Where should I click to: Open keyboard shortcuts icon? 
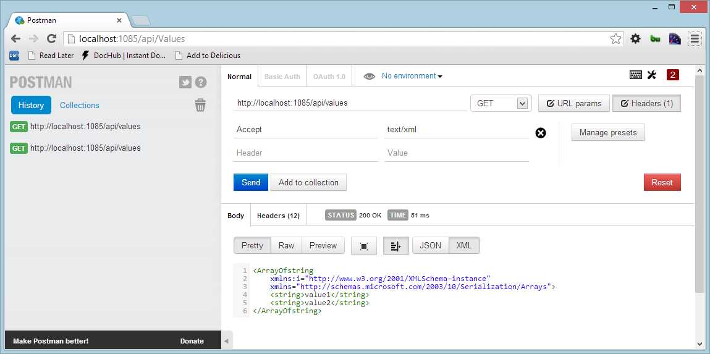(636, 75)
